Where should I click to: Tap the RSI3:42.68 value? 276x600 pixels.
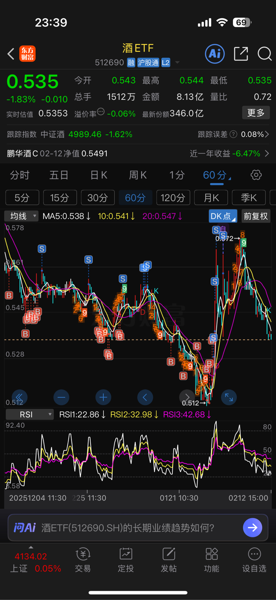click(187, 414)
